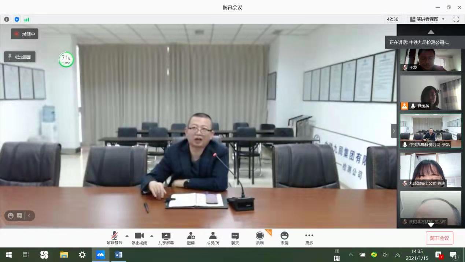Open Word from the Windows taskbar
The height and width of the screenshot is (262, 465).
pos(118,255)
